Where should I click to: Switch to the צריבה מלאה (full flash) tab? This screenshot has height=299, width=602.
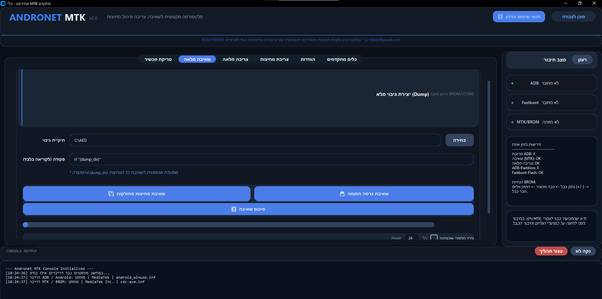pos(235,59)
